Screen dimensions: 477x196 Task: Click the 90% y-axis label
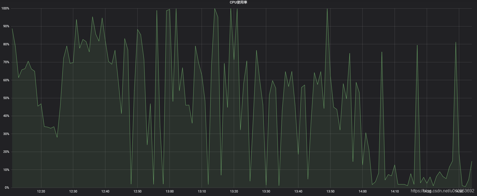click(x=6, y=26)
